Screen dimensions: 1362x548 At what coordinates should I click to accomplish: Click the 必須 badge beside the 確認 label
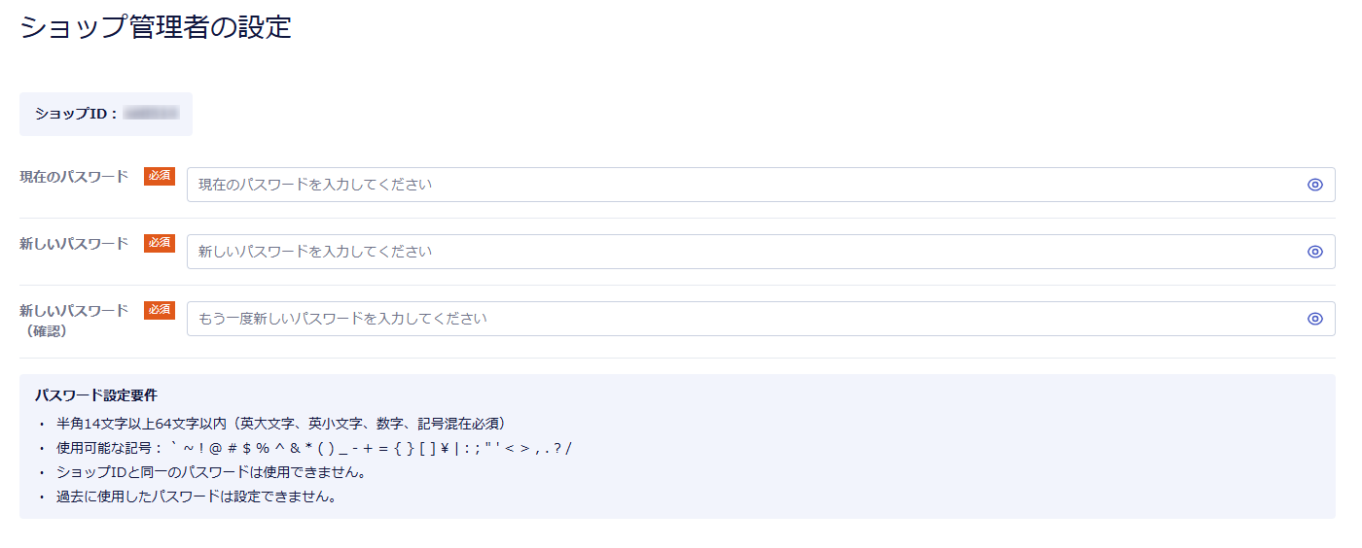click(x=160, y=310)
